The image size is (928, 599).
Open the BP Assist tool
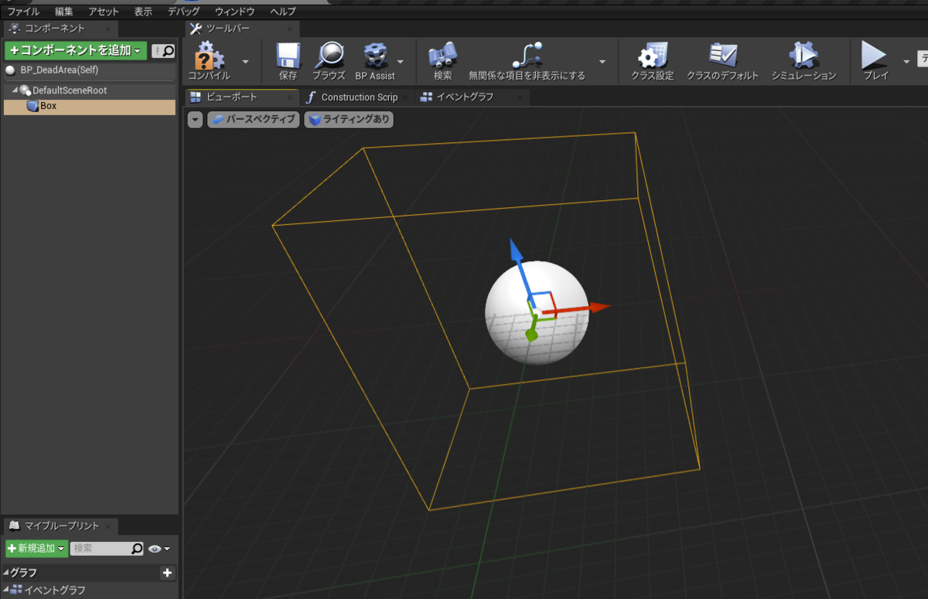375,60
